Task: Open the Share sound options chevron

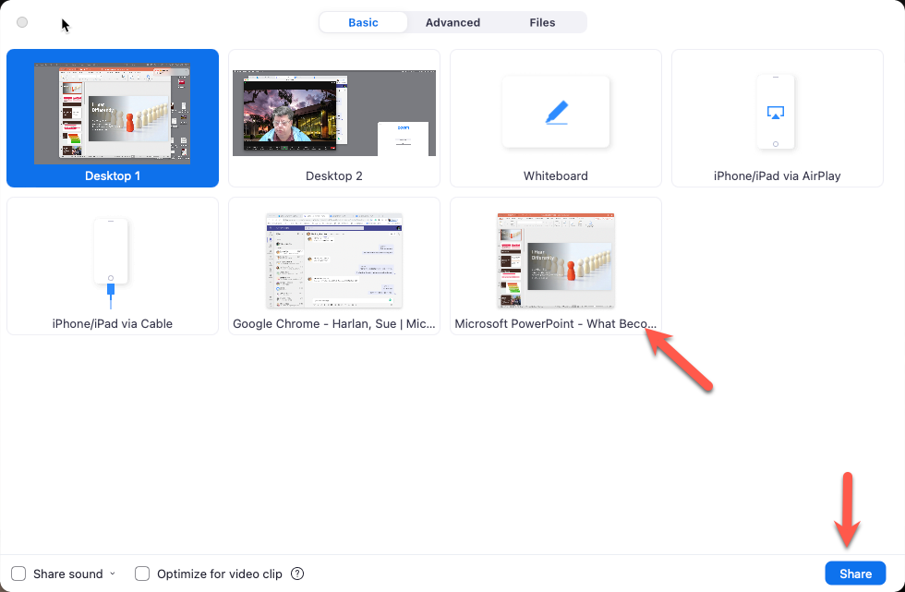Action: (x=113, y=574)
